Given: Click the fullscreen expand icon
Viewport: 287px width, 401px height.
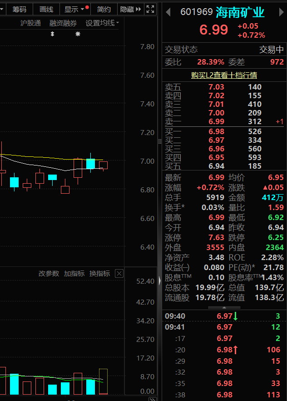Looking at the screenshot, I should [x=150, y=9].
